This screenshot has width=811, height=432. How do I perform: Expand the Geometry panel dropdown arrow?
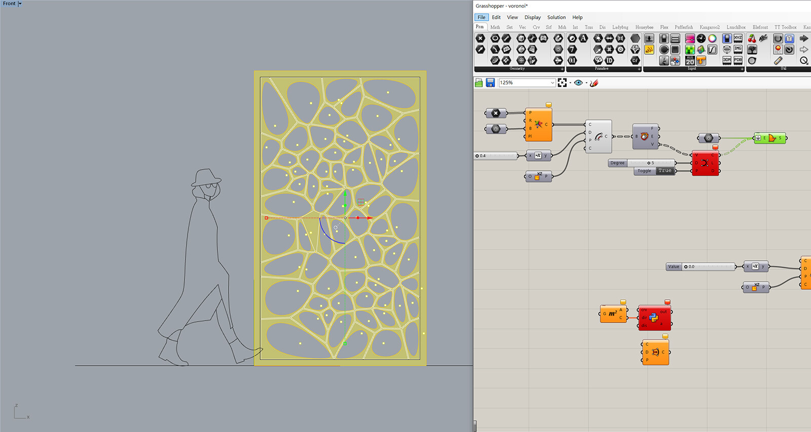(x=562, y=69)
